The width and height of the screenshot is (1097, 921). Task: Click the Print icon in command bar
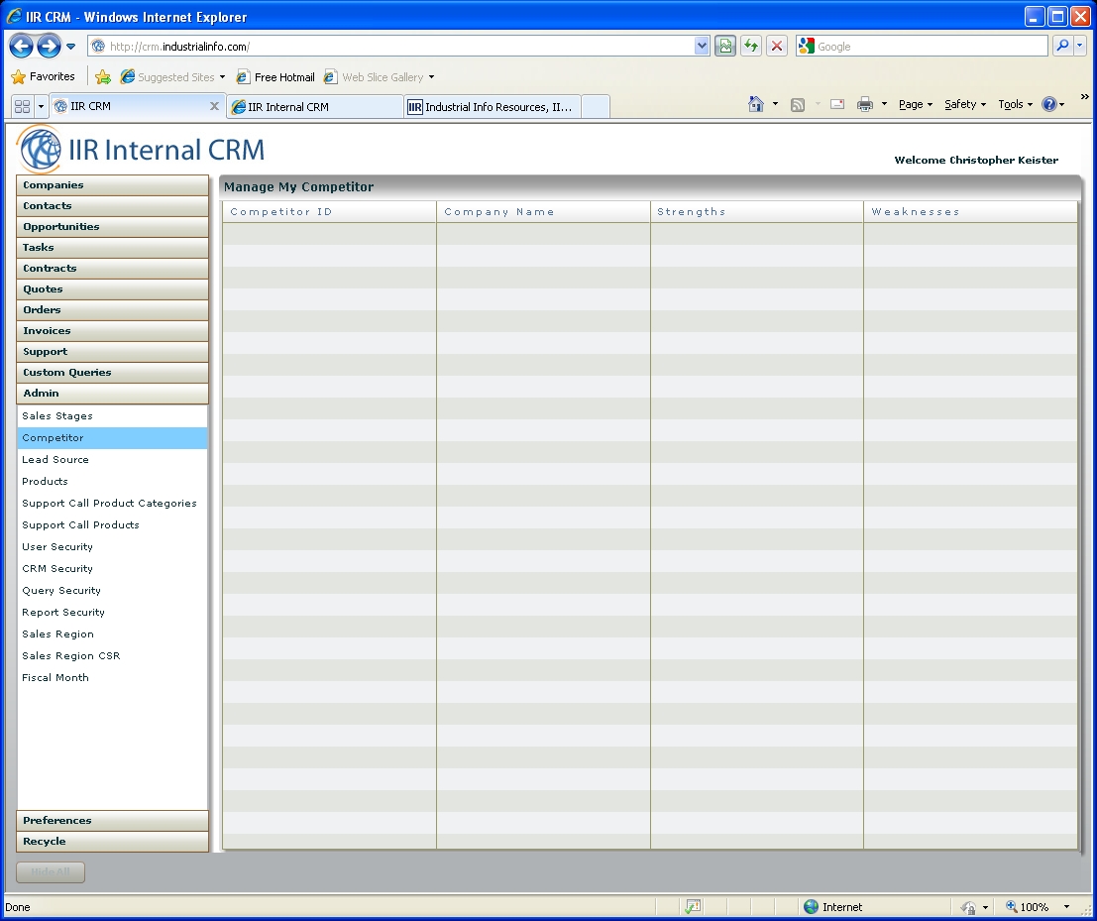click(864, 104)
